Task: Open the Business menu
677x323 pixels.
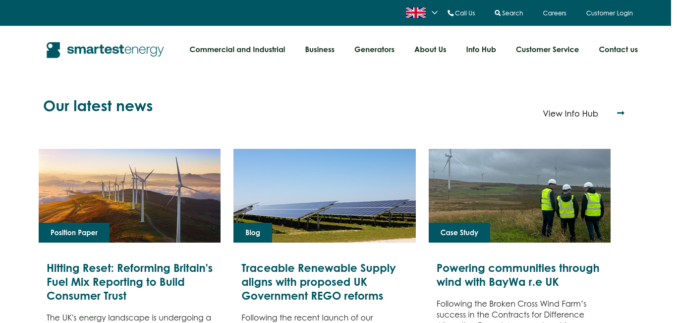Action: click(x=320, y=50)
